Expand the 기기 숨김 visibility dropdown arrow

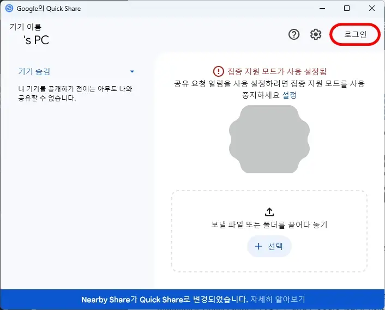(132, 71)
